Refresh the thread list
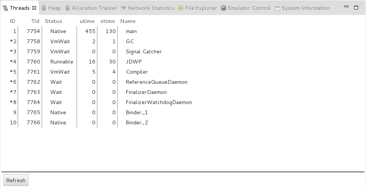The height and width of the screenshot is (189, 366). [x=16, y=180]
